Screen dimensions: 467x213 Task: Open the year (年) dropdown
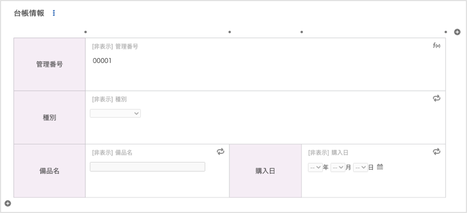pyautogui.click(x=315, y=167)
